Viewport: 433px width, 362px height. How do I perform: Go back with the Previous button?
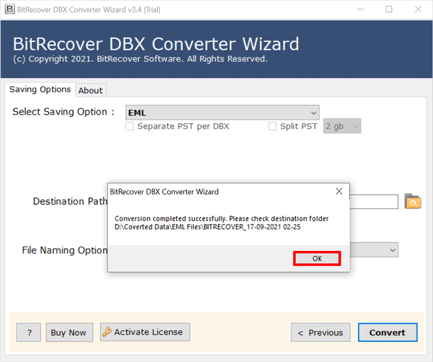coord(321,332)
